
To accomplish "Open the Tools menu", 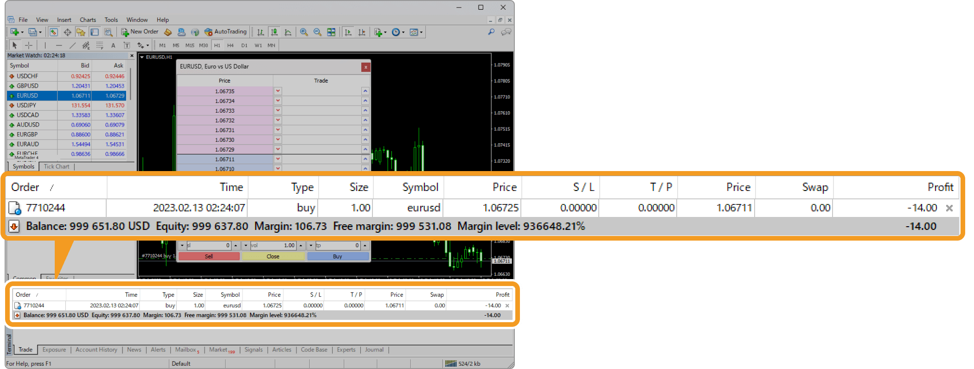I will 111,20.
